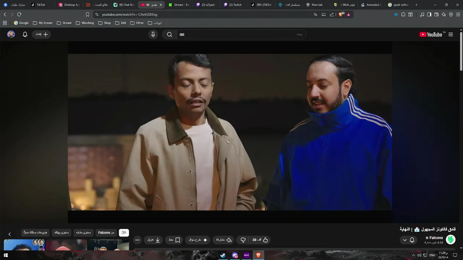Mute audio on the active YouTube tab

[x=148, y=5]
